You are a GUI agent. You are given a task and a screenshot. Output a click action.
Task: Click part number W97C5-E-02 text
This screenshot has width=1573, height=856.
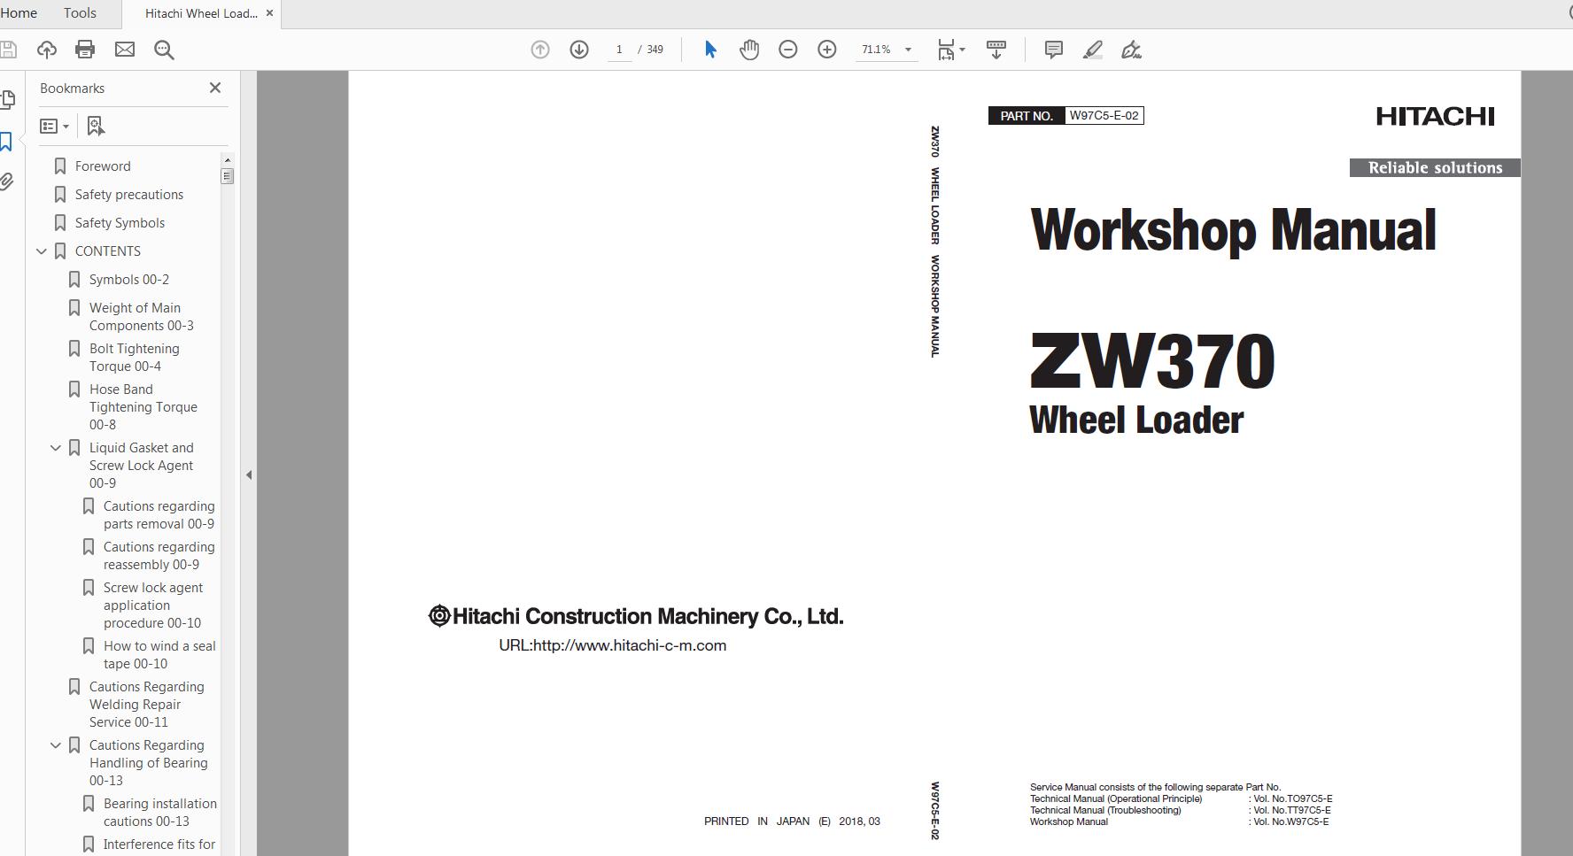click(x=1104, y=116)
